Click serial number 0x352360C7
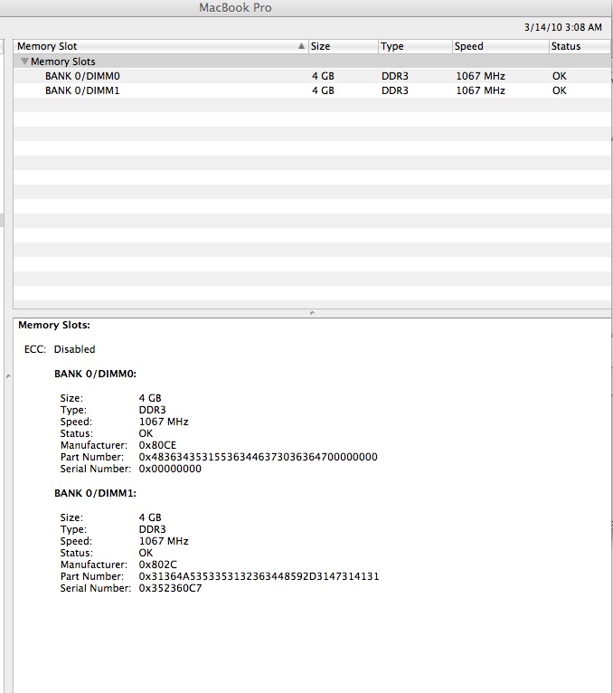Viewport: 613px width, 693px height. (x=170, y=588)
